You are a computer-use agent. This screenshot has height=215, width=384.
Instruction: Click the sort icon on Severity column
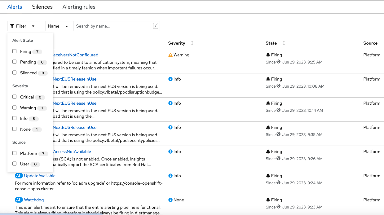point(192,43)
